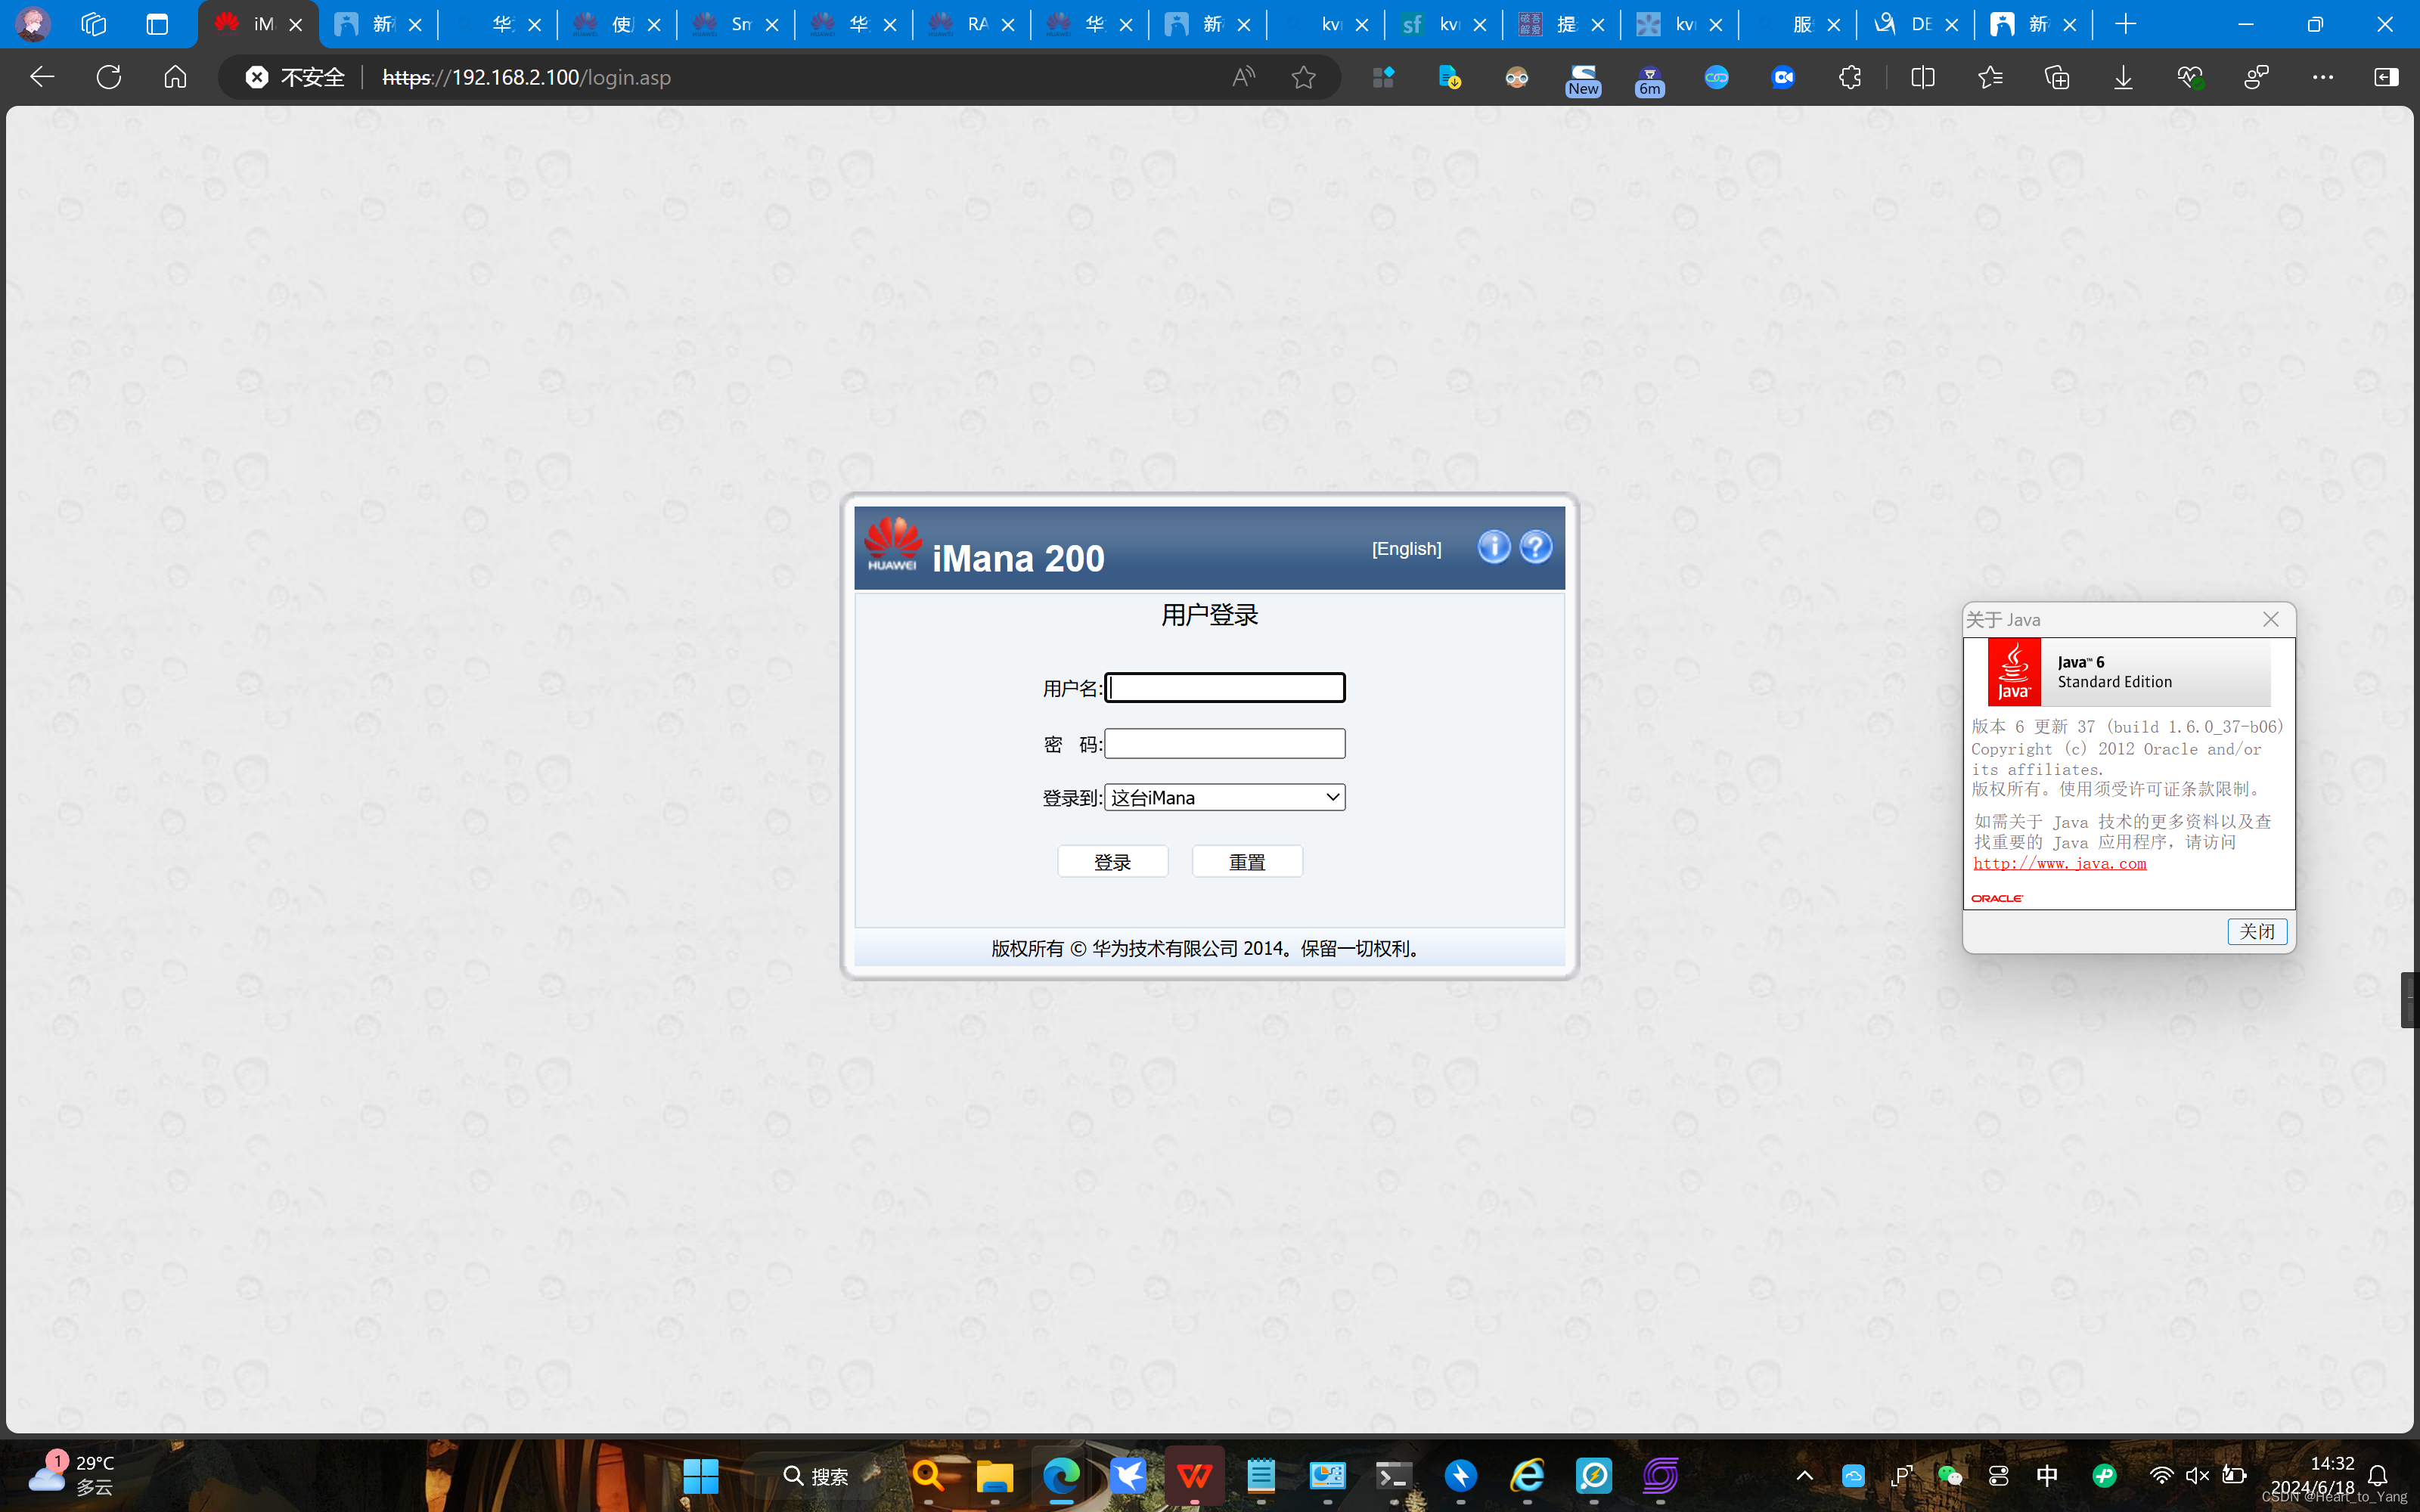Show hidden tray icons chevron
This screenshot has width=2420, height=1512.
tap(1804, 1476)
